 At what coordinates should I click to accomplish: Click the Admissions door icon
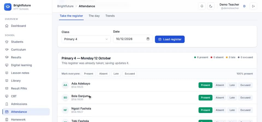(7, 104)
